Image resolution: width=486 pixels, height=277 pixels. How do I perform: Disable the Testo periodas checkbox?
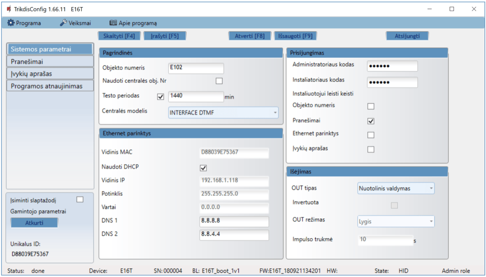coord(160,97)
